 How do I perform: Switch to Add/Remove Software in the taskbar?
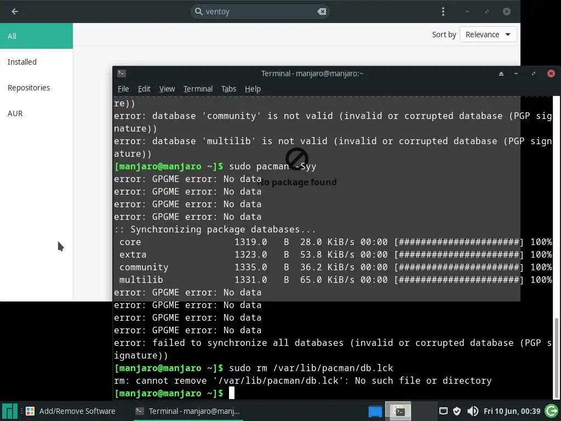(x=71, y=411)
